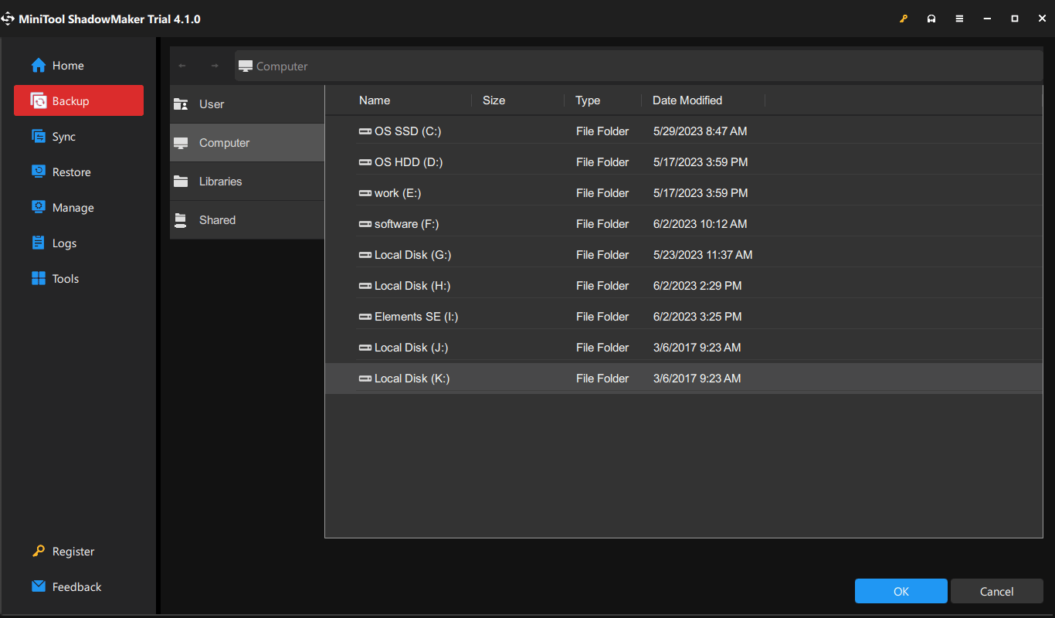Select the Elements SE (I:) drive

[x=409, y=316]
